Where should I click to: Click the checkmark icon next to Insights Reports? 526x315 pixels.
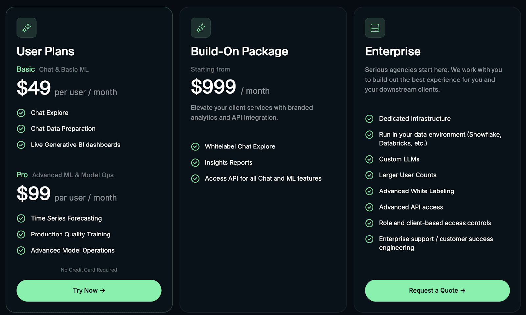coord(195,163)
